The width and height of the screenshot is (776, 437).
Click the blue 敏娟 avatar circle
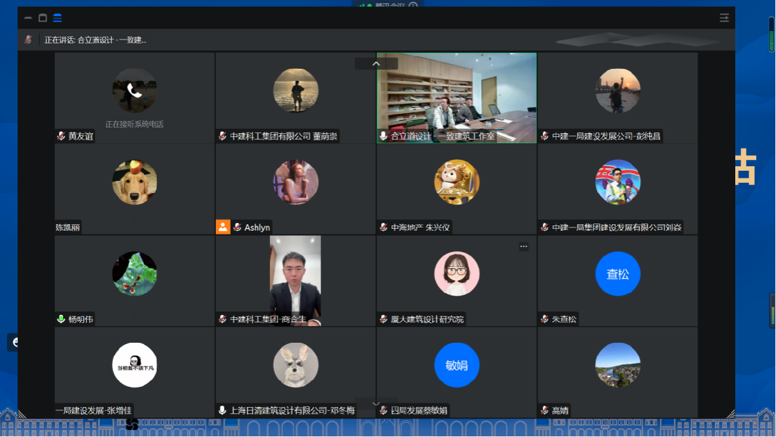pos(457,365)
